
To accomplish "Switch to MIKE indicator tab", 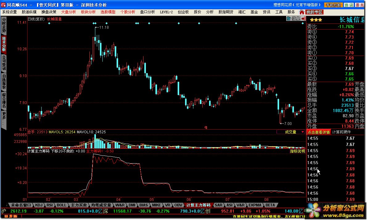I will coord(156,205).
